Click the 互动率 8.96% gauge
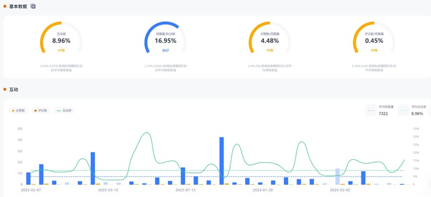This screenshot has width=431, height=197. [61, 38]
